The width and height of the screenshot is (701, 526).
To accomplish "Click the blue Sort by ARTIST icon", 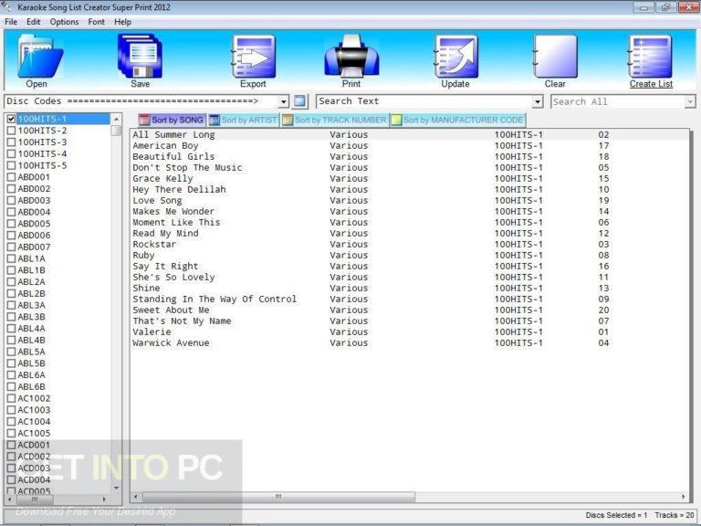I will coord(214,120).
